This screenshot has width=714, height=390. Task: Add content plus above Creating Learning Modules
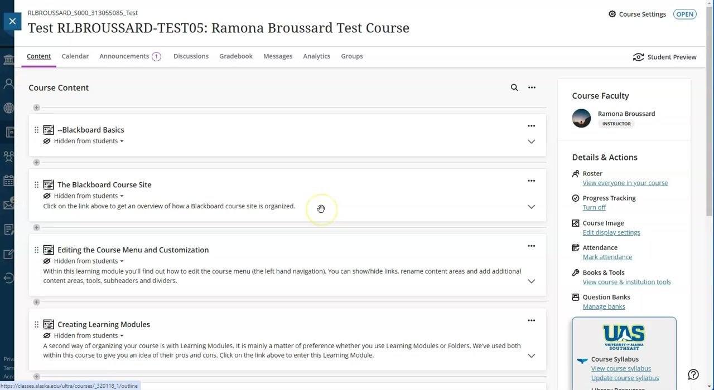click(x=36, y=302)
